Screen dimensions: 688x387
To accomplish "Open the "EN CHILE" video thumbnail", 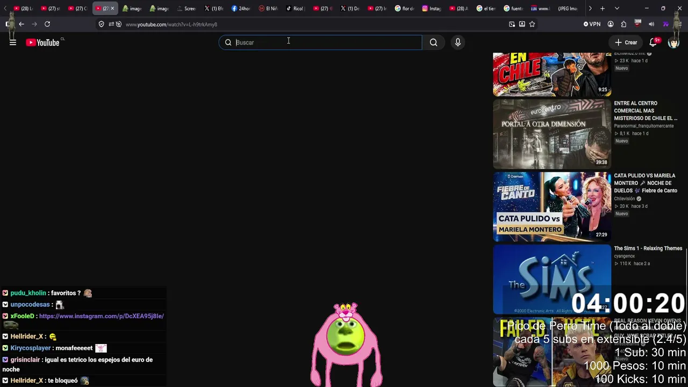I will [x=552, y=75].
